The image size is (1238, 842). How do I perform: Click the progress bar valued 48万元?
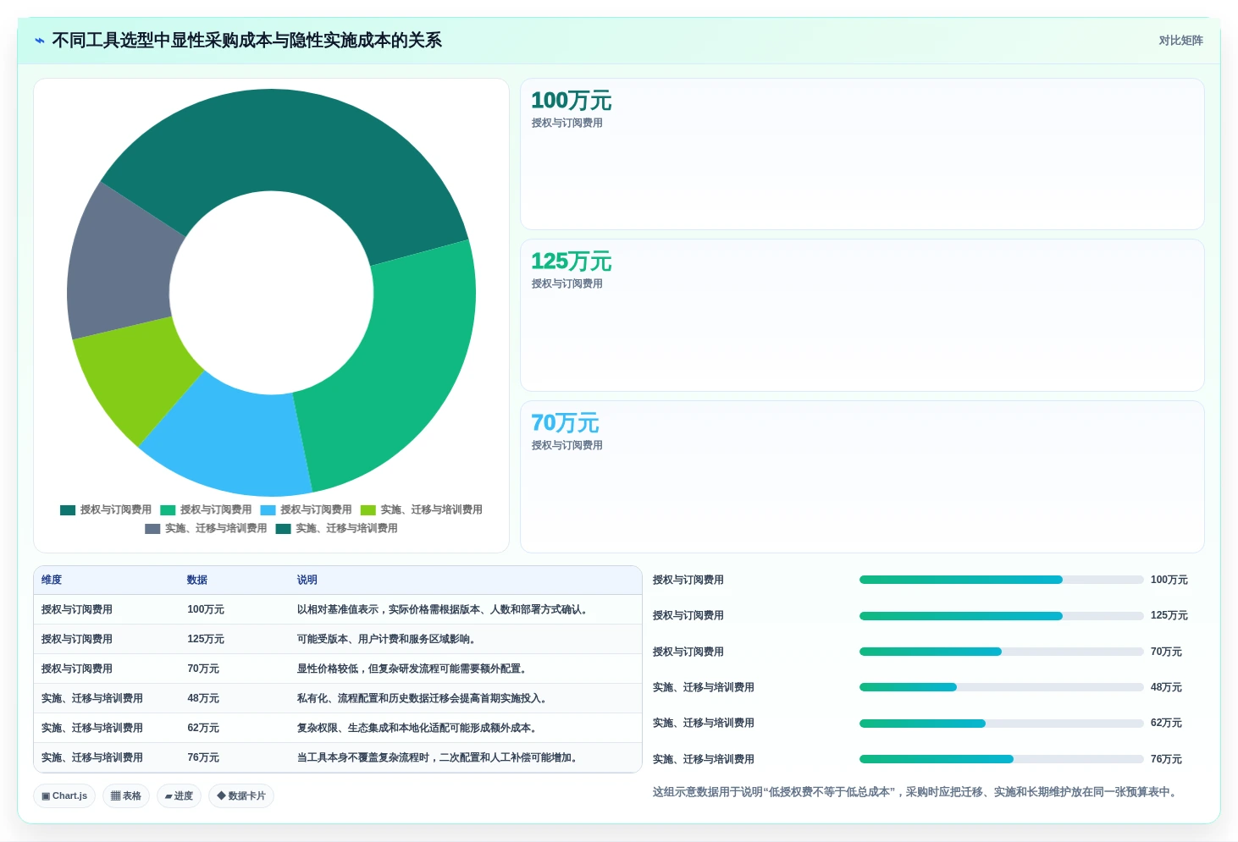point(1002,688)
